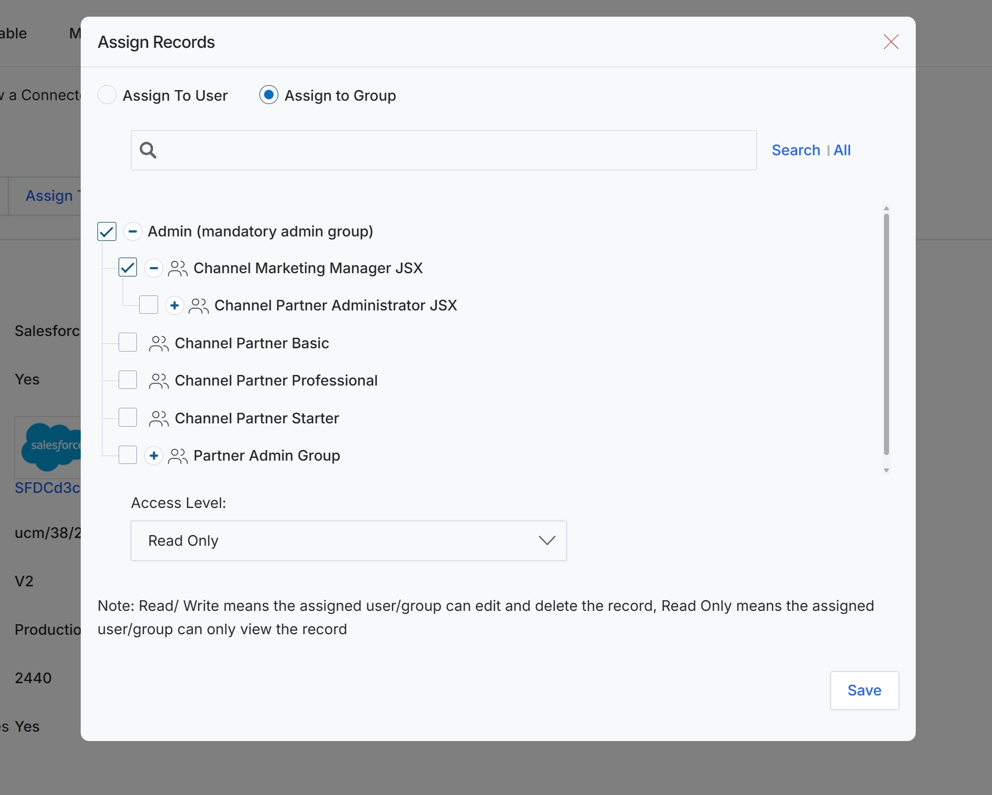Screen dimensions: 992x795
Task: Expand the Channel Partner Administrator JSX node
Action: pyautogui.click(x=175, y=305)
